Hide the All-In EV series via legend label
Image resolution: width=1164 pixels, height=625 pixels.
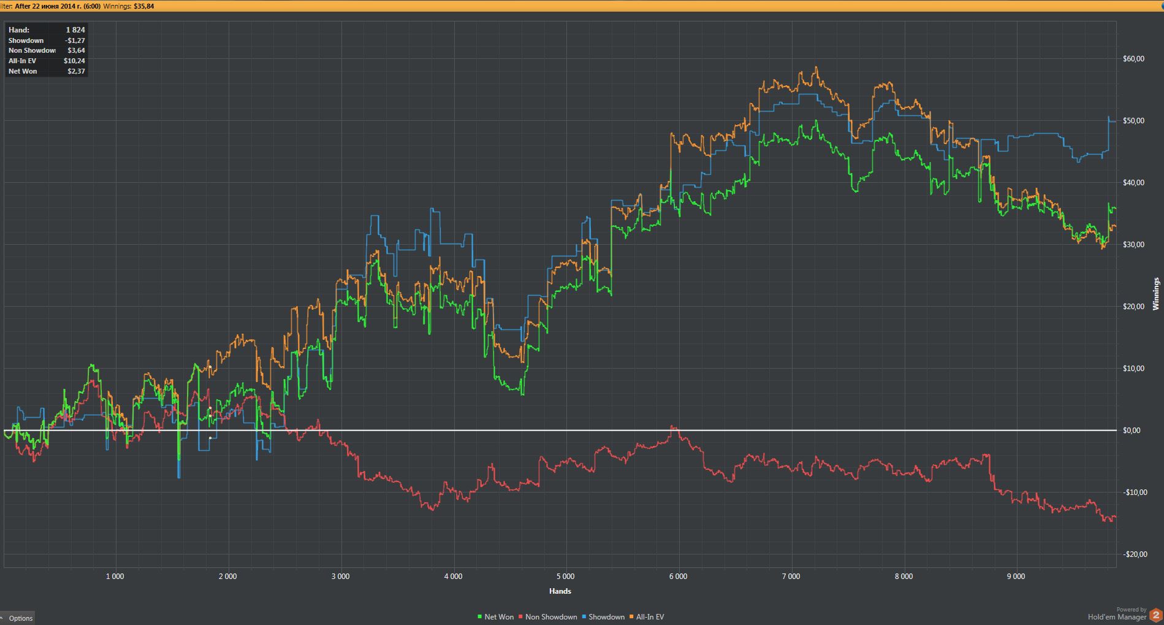650,617
